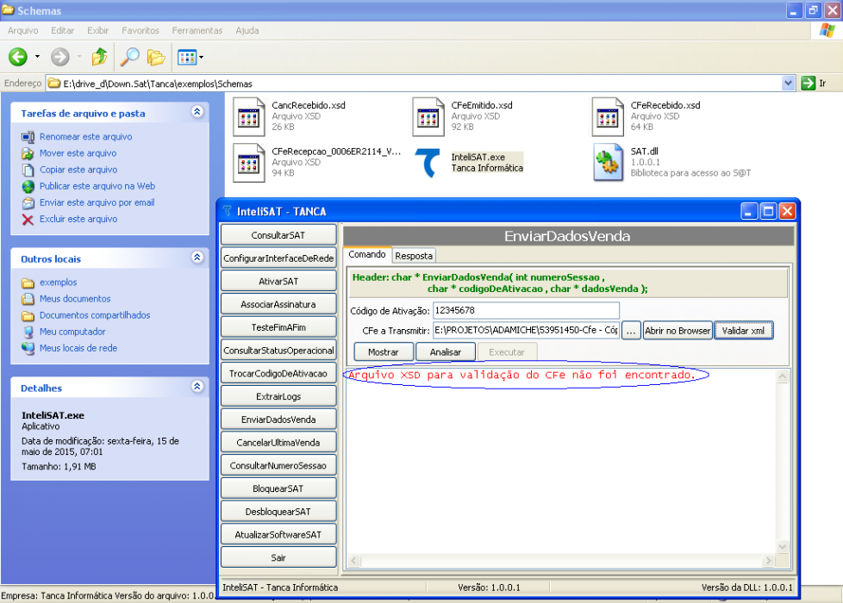Click the ConsultarStatusOperacional button
Viewport: 843px width, 603px height.
(x=278, y=351)
